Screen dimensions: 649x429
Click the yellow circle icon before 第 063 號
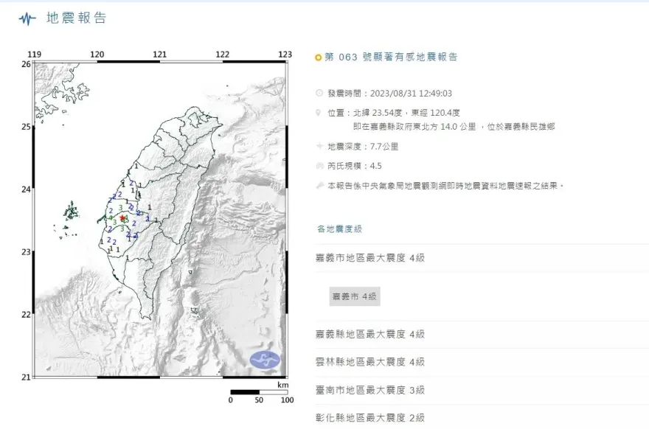coord(318,57)
